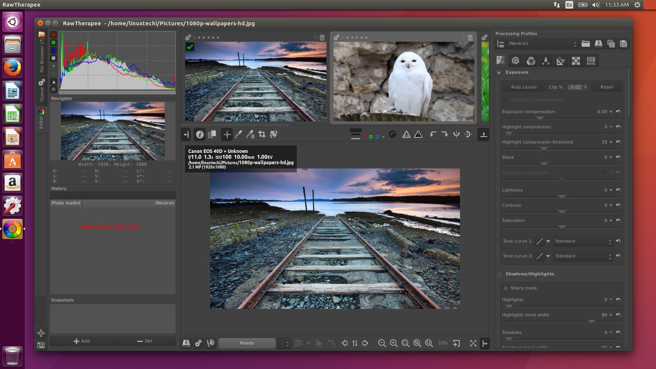
Task: Click the Exposure Reset button
Action: pyautogui.click(x=606, y=87)
